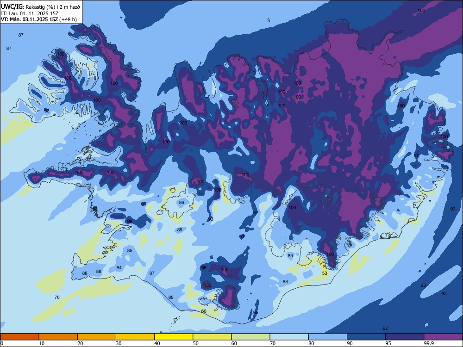Click the '30' tick label on legend
The width and height of the screenshot is (463, 347).
click(x=119, y=343)
